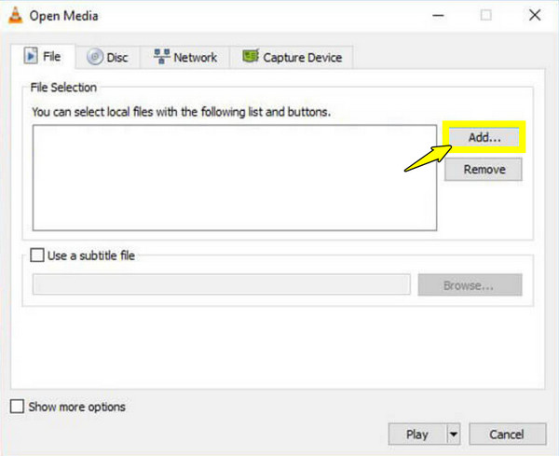Expand the Play button dropdown arrow
This screenshot has height=456, width=559.
[454, 435]
